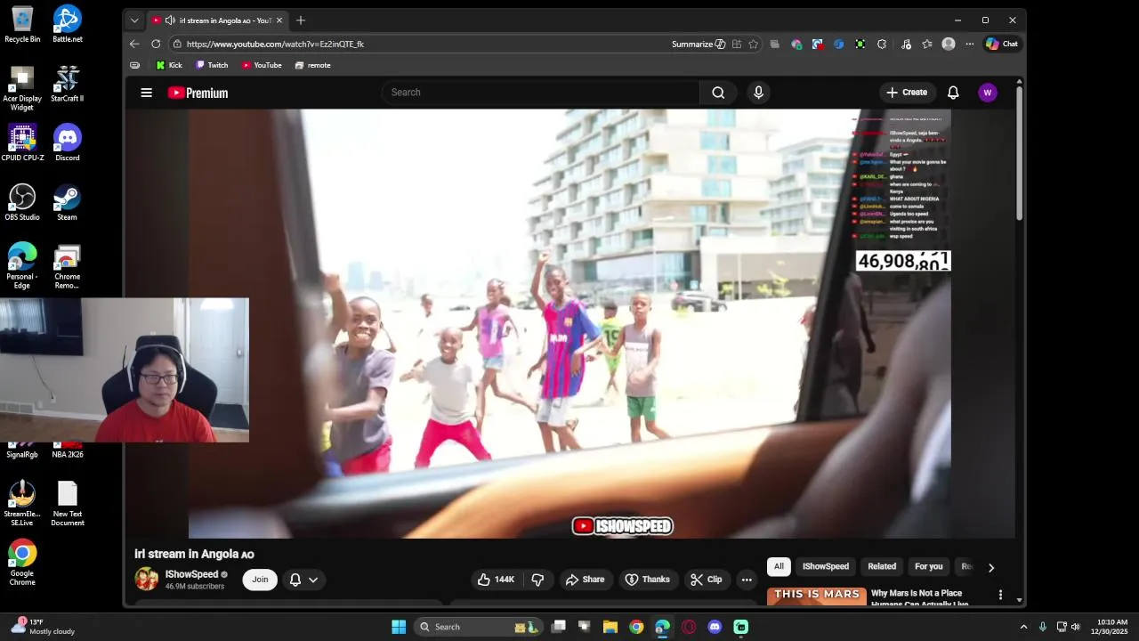
Task: Open the IShowSpeed channel name link
Action: pyautogui.click(x=191, y=574)
